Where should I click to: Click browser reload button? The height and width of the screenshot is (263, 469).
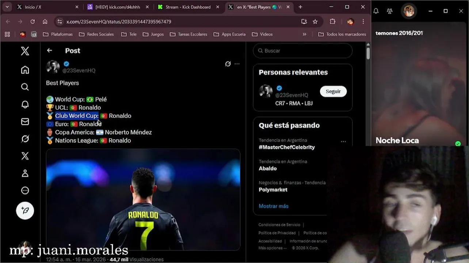33,22
